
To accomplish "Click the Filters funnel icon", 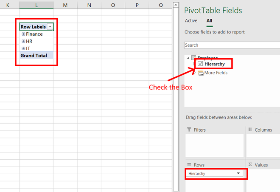I will [189, 130].
